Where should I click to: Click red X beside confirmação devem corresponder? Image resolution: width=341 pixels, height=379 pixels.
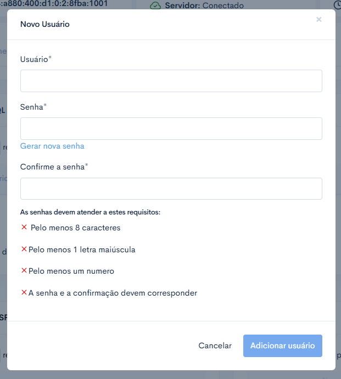[x=24, y=292]
